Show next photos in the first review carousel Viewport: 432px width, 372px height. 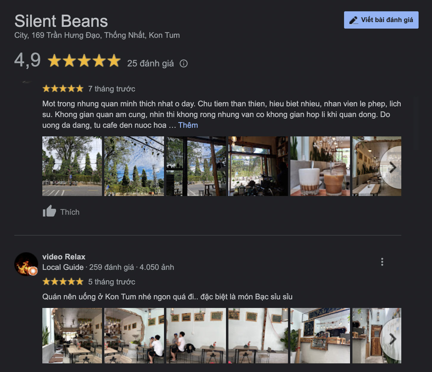point(392,168)
